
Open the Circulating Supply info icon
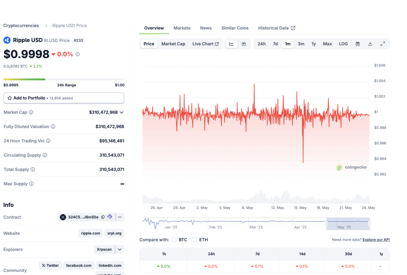(x=45, y=155)
